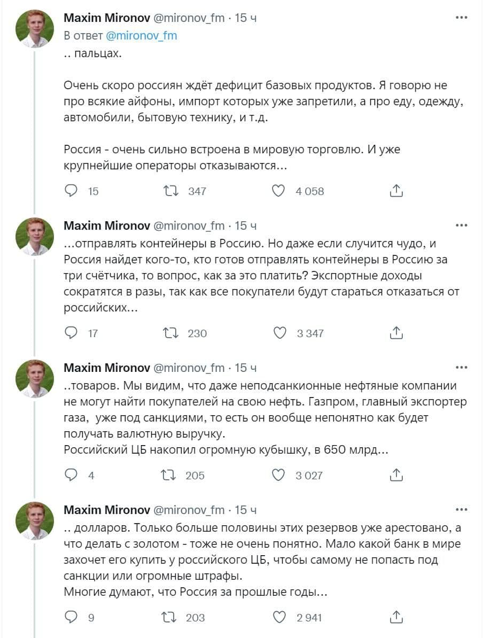Retweet the tweet with 203 retweets
This screenshot has width=491, height=638.
pyautogui.click(x=169, y=617)
